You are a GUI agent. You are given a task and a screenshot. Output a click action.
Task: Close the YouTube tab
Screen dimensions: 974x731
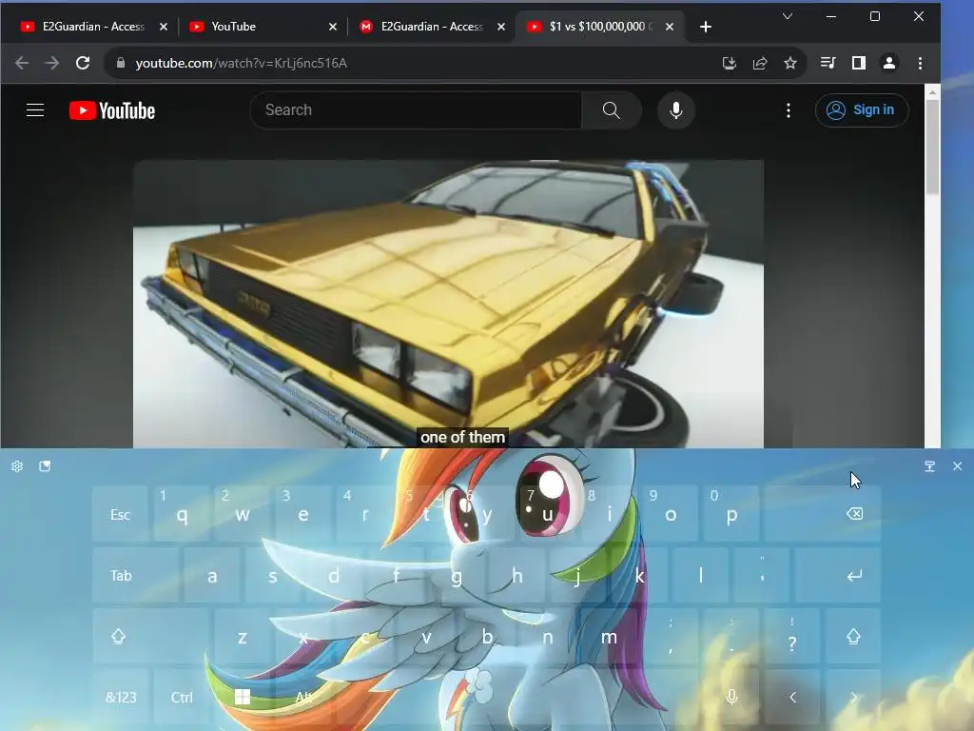332,27
